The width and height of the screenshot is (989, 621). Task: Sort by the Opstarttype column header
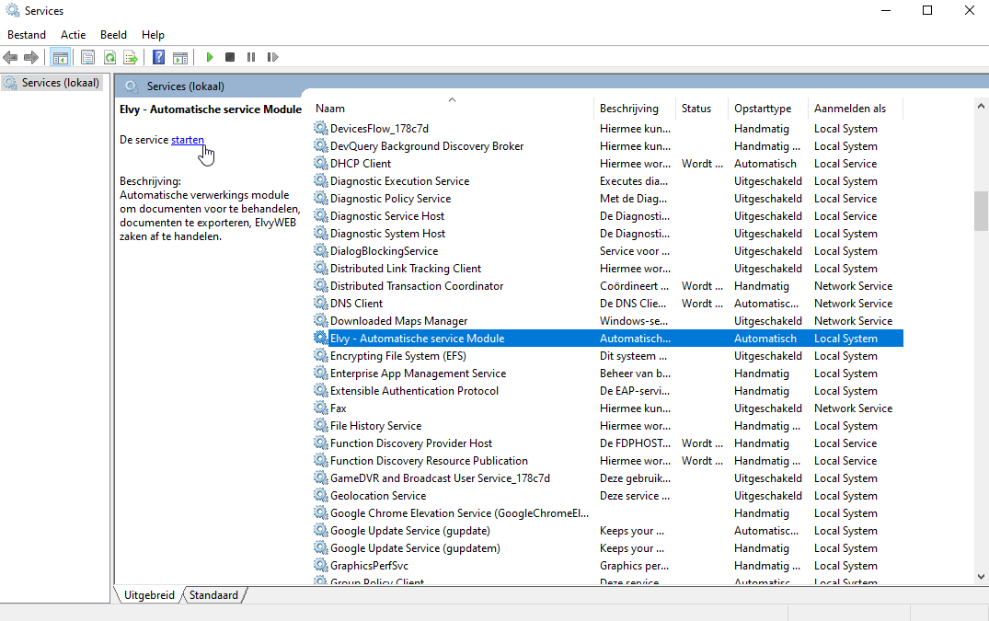(767, 109)
